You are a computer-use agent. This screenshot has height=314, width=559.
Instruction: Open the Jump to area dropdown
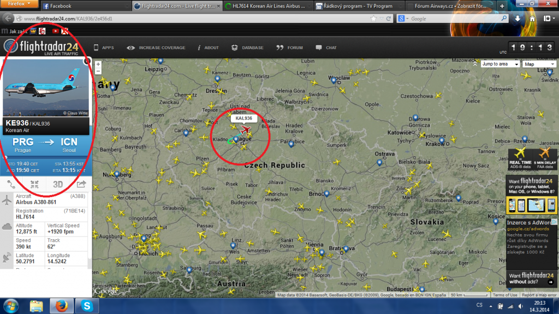click(x=498, y=64)
